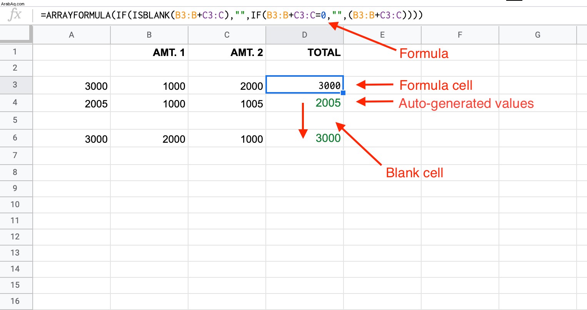Select column F header
587x310 pixels.
[x=460, y=35]
